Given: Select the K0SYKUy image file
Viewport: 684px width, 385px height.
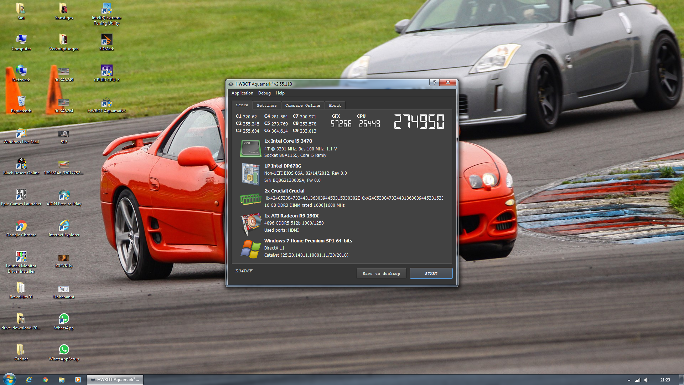Looking at the screenshot, I should pos(64,261).
